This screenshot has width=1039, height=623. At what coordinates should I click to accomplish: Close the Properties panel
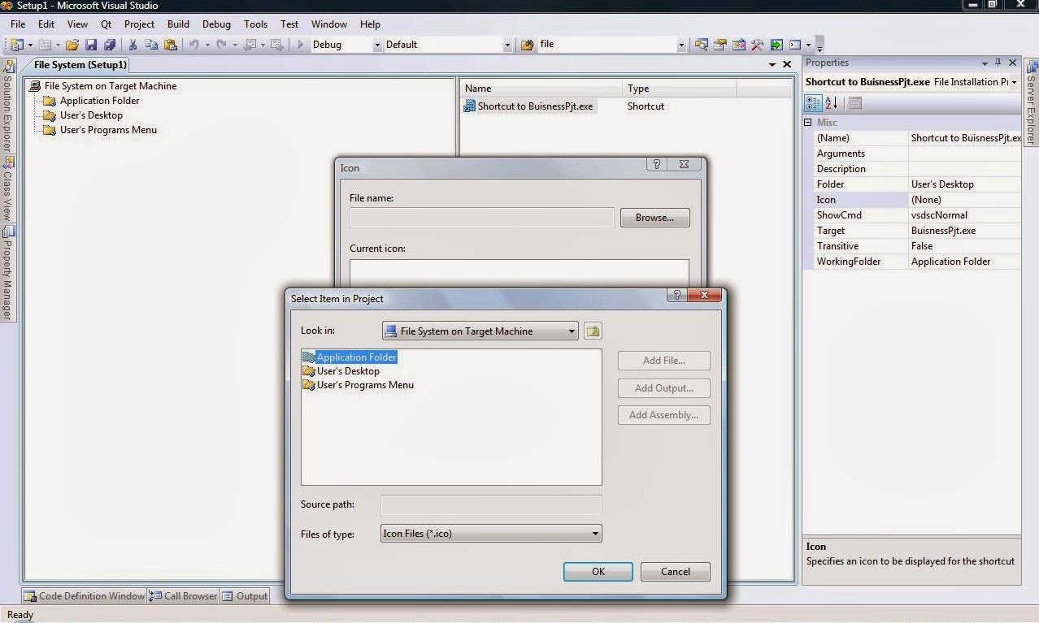pos(1013,63)
